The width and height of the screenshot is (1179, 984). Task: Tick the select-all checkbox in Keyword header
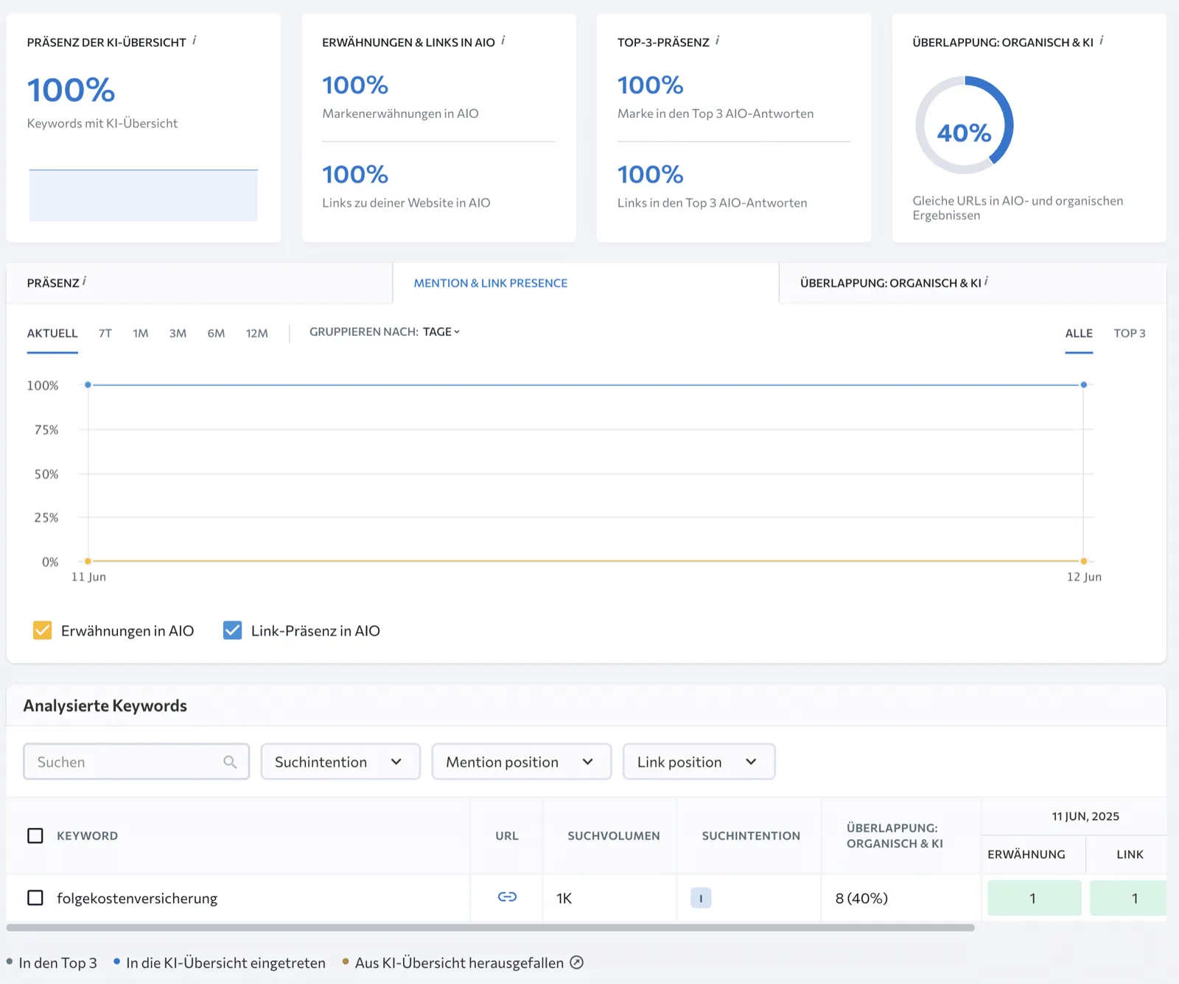[x=35, y=835]
